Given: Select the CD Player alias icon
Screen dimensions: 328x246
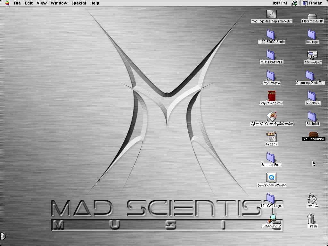Looking at the screenshot, I should [x=313, y=55].
